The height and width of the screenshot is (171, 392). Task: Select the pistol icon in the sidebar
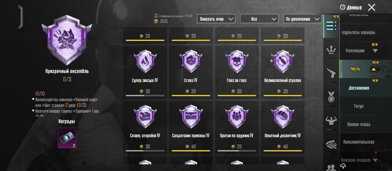click(x=331, y=73)
